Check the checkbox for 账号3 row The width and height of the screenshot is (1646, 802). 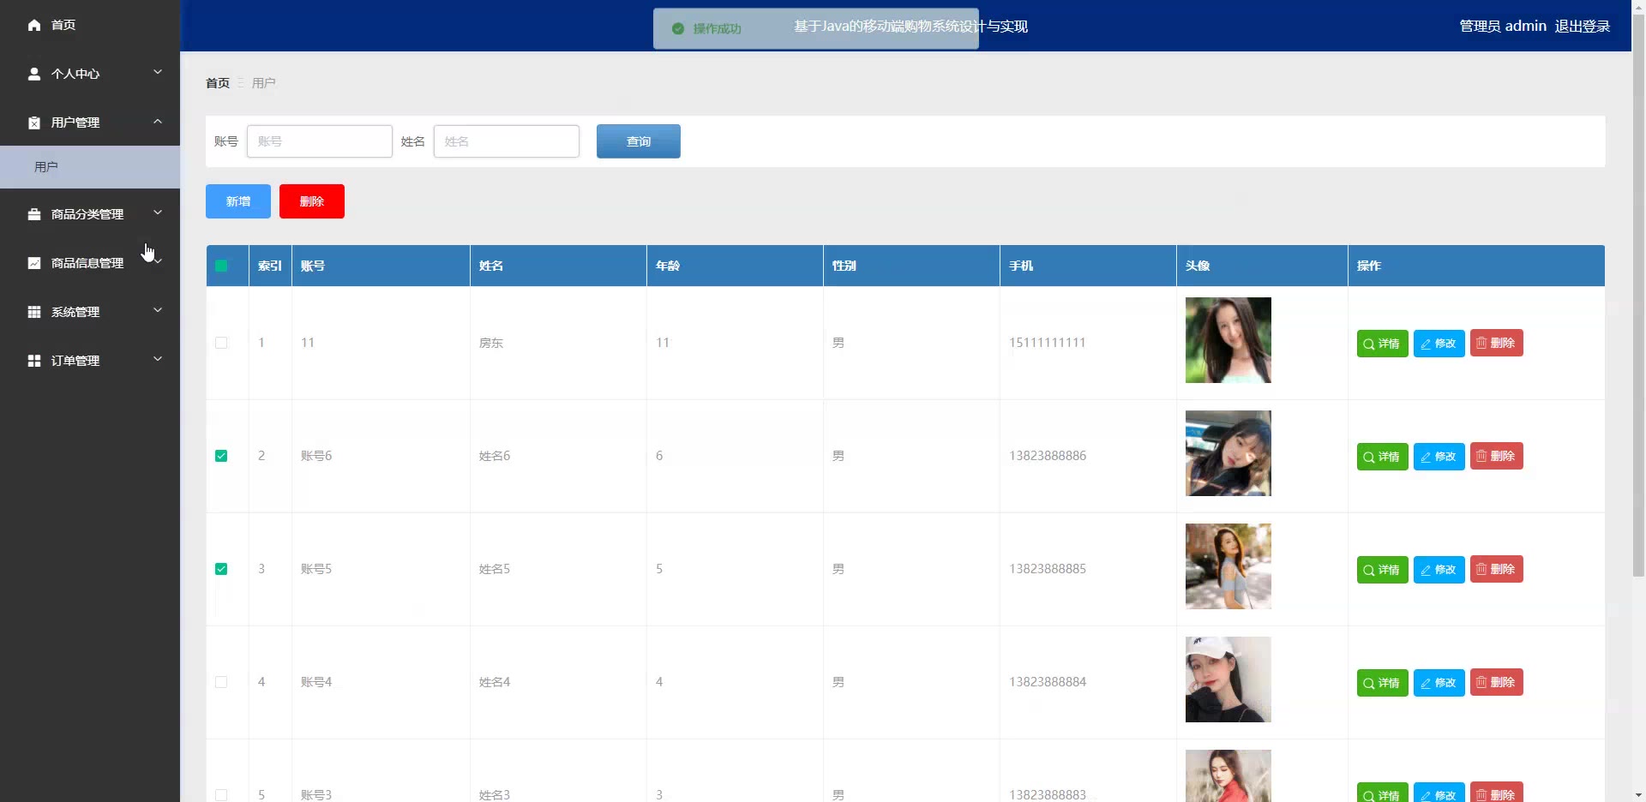221,795
